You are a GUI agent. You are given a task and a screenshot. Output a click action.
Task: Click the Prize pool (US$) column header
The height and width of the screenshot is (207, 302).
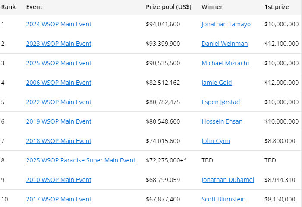(169, 7)
